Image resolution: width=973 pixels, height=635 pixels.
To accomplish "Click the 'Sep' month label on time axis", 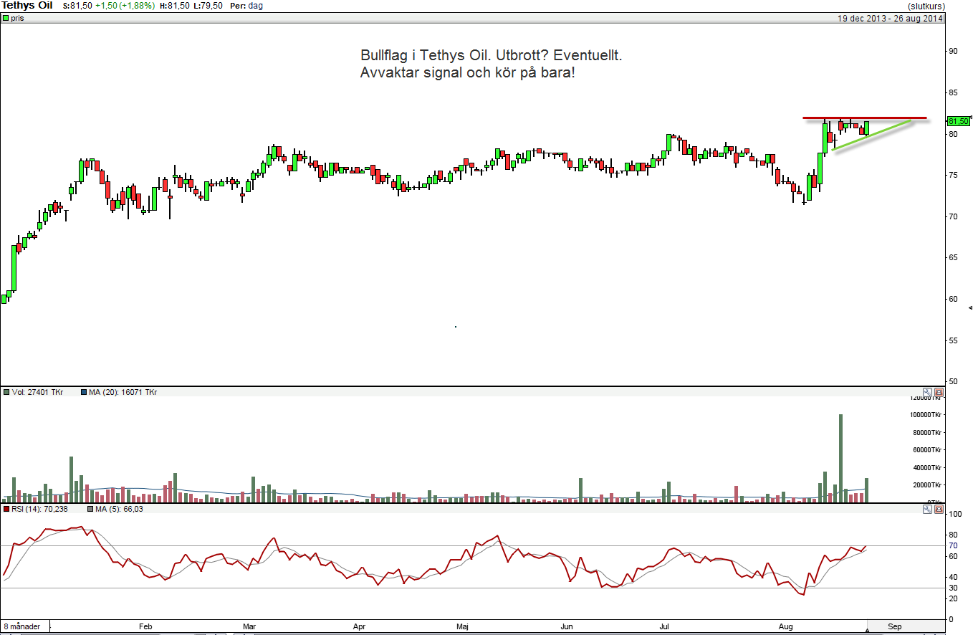I will [x=894, y=626].
